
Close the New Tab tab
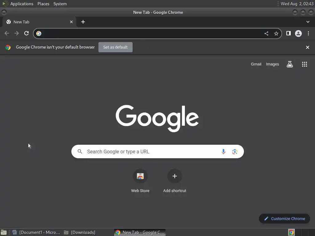(x=71, y=22)
